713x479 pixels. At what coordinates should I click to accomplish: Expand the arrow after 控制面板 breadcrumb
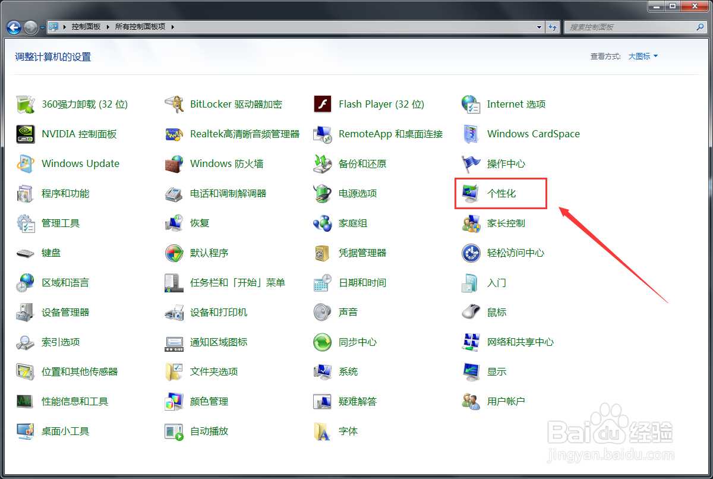point(108,27)
